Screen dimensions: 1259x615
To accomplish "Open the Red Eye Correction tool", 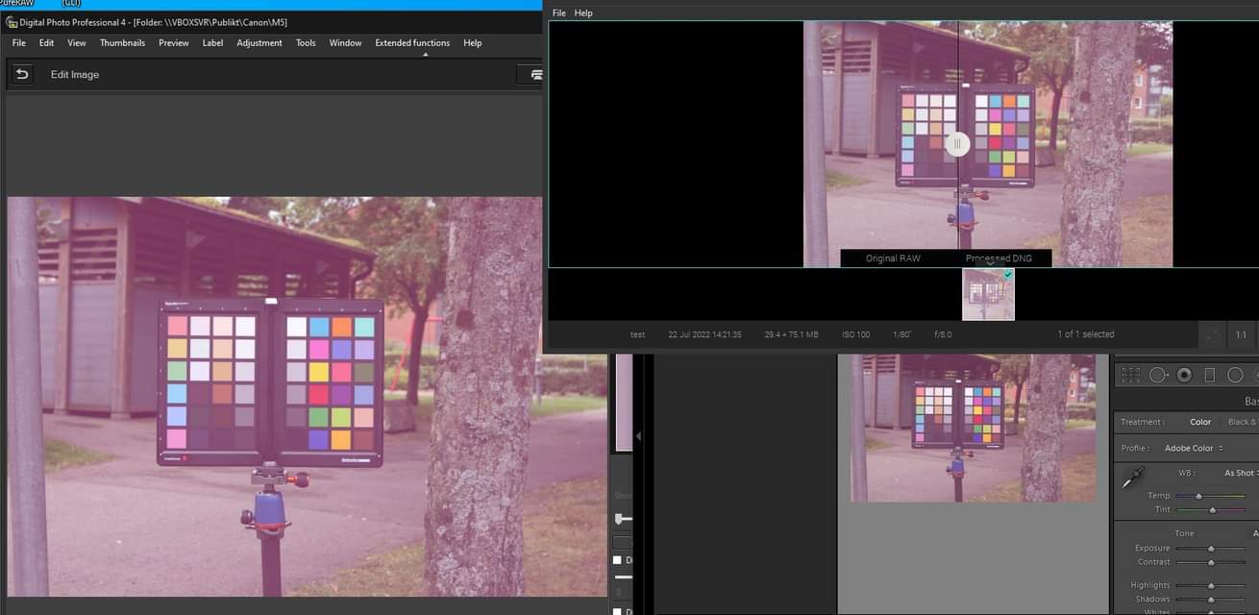I will click(1183, 374).
